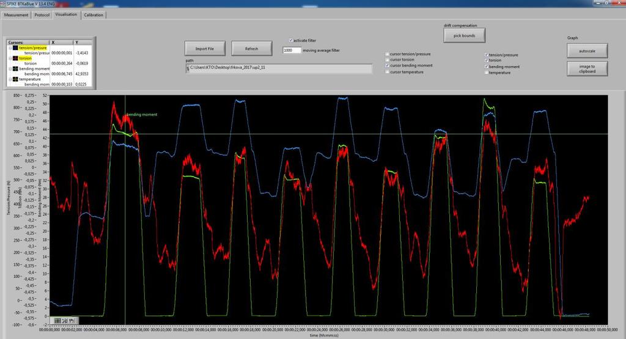Screen dimensions: 626x339
Task: Select cursor Y value 0,0225
Action: coord(81,84)
